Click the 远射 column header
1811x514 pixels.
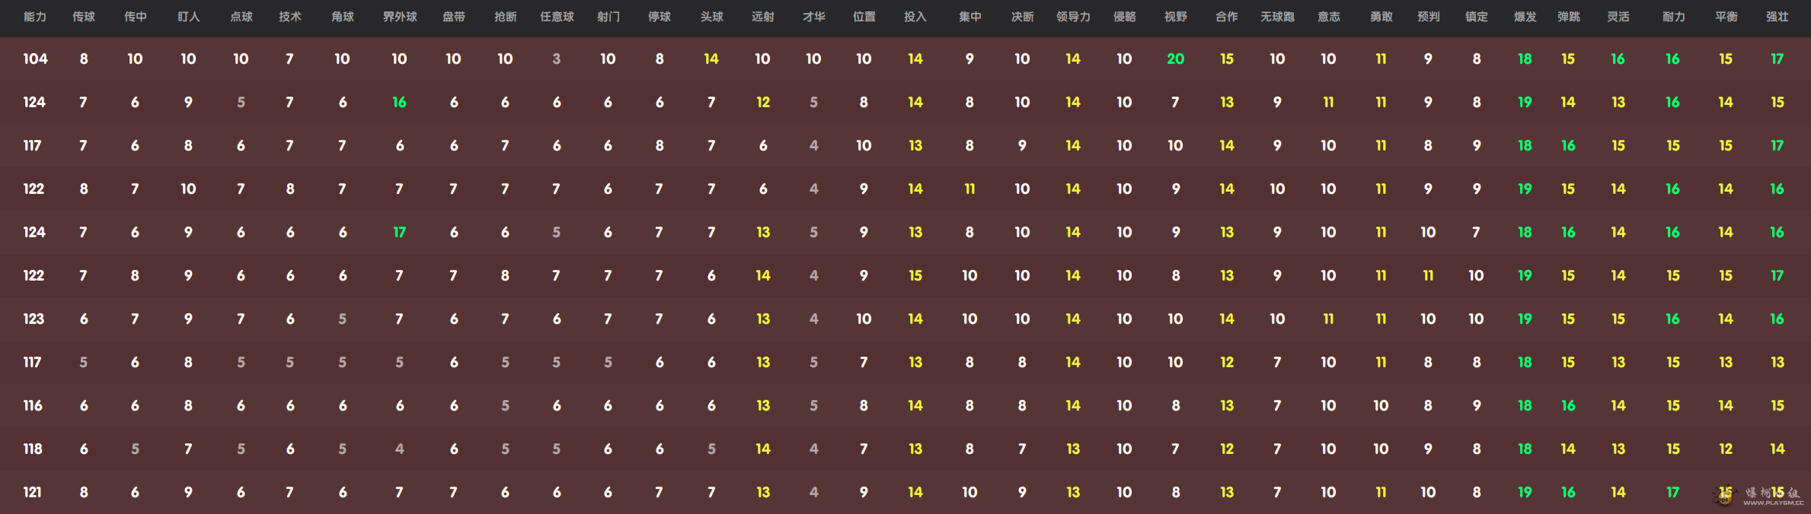point(762,17)
